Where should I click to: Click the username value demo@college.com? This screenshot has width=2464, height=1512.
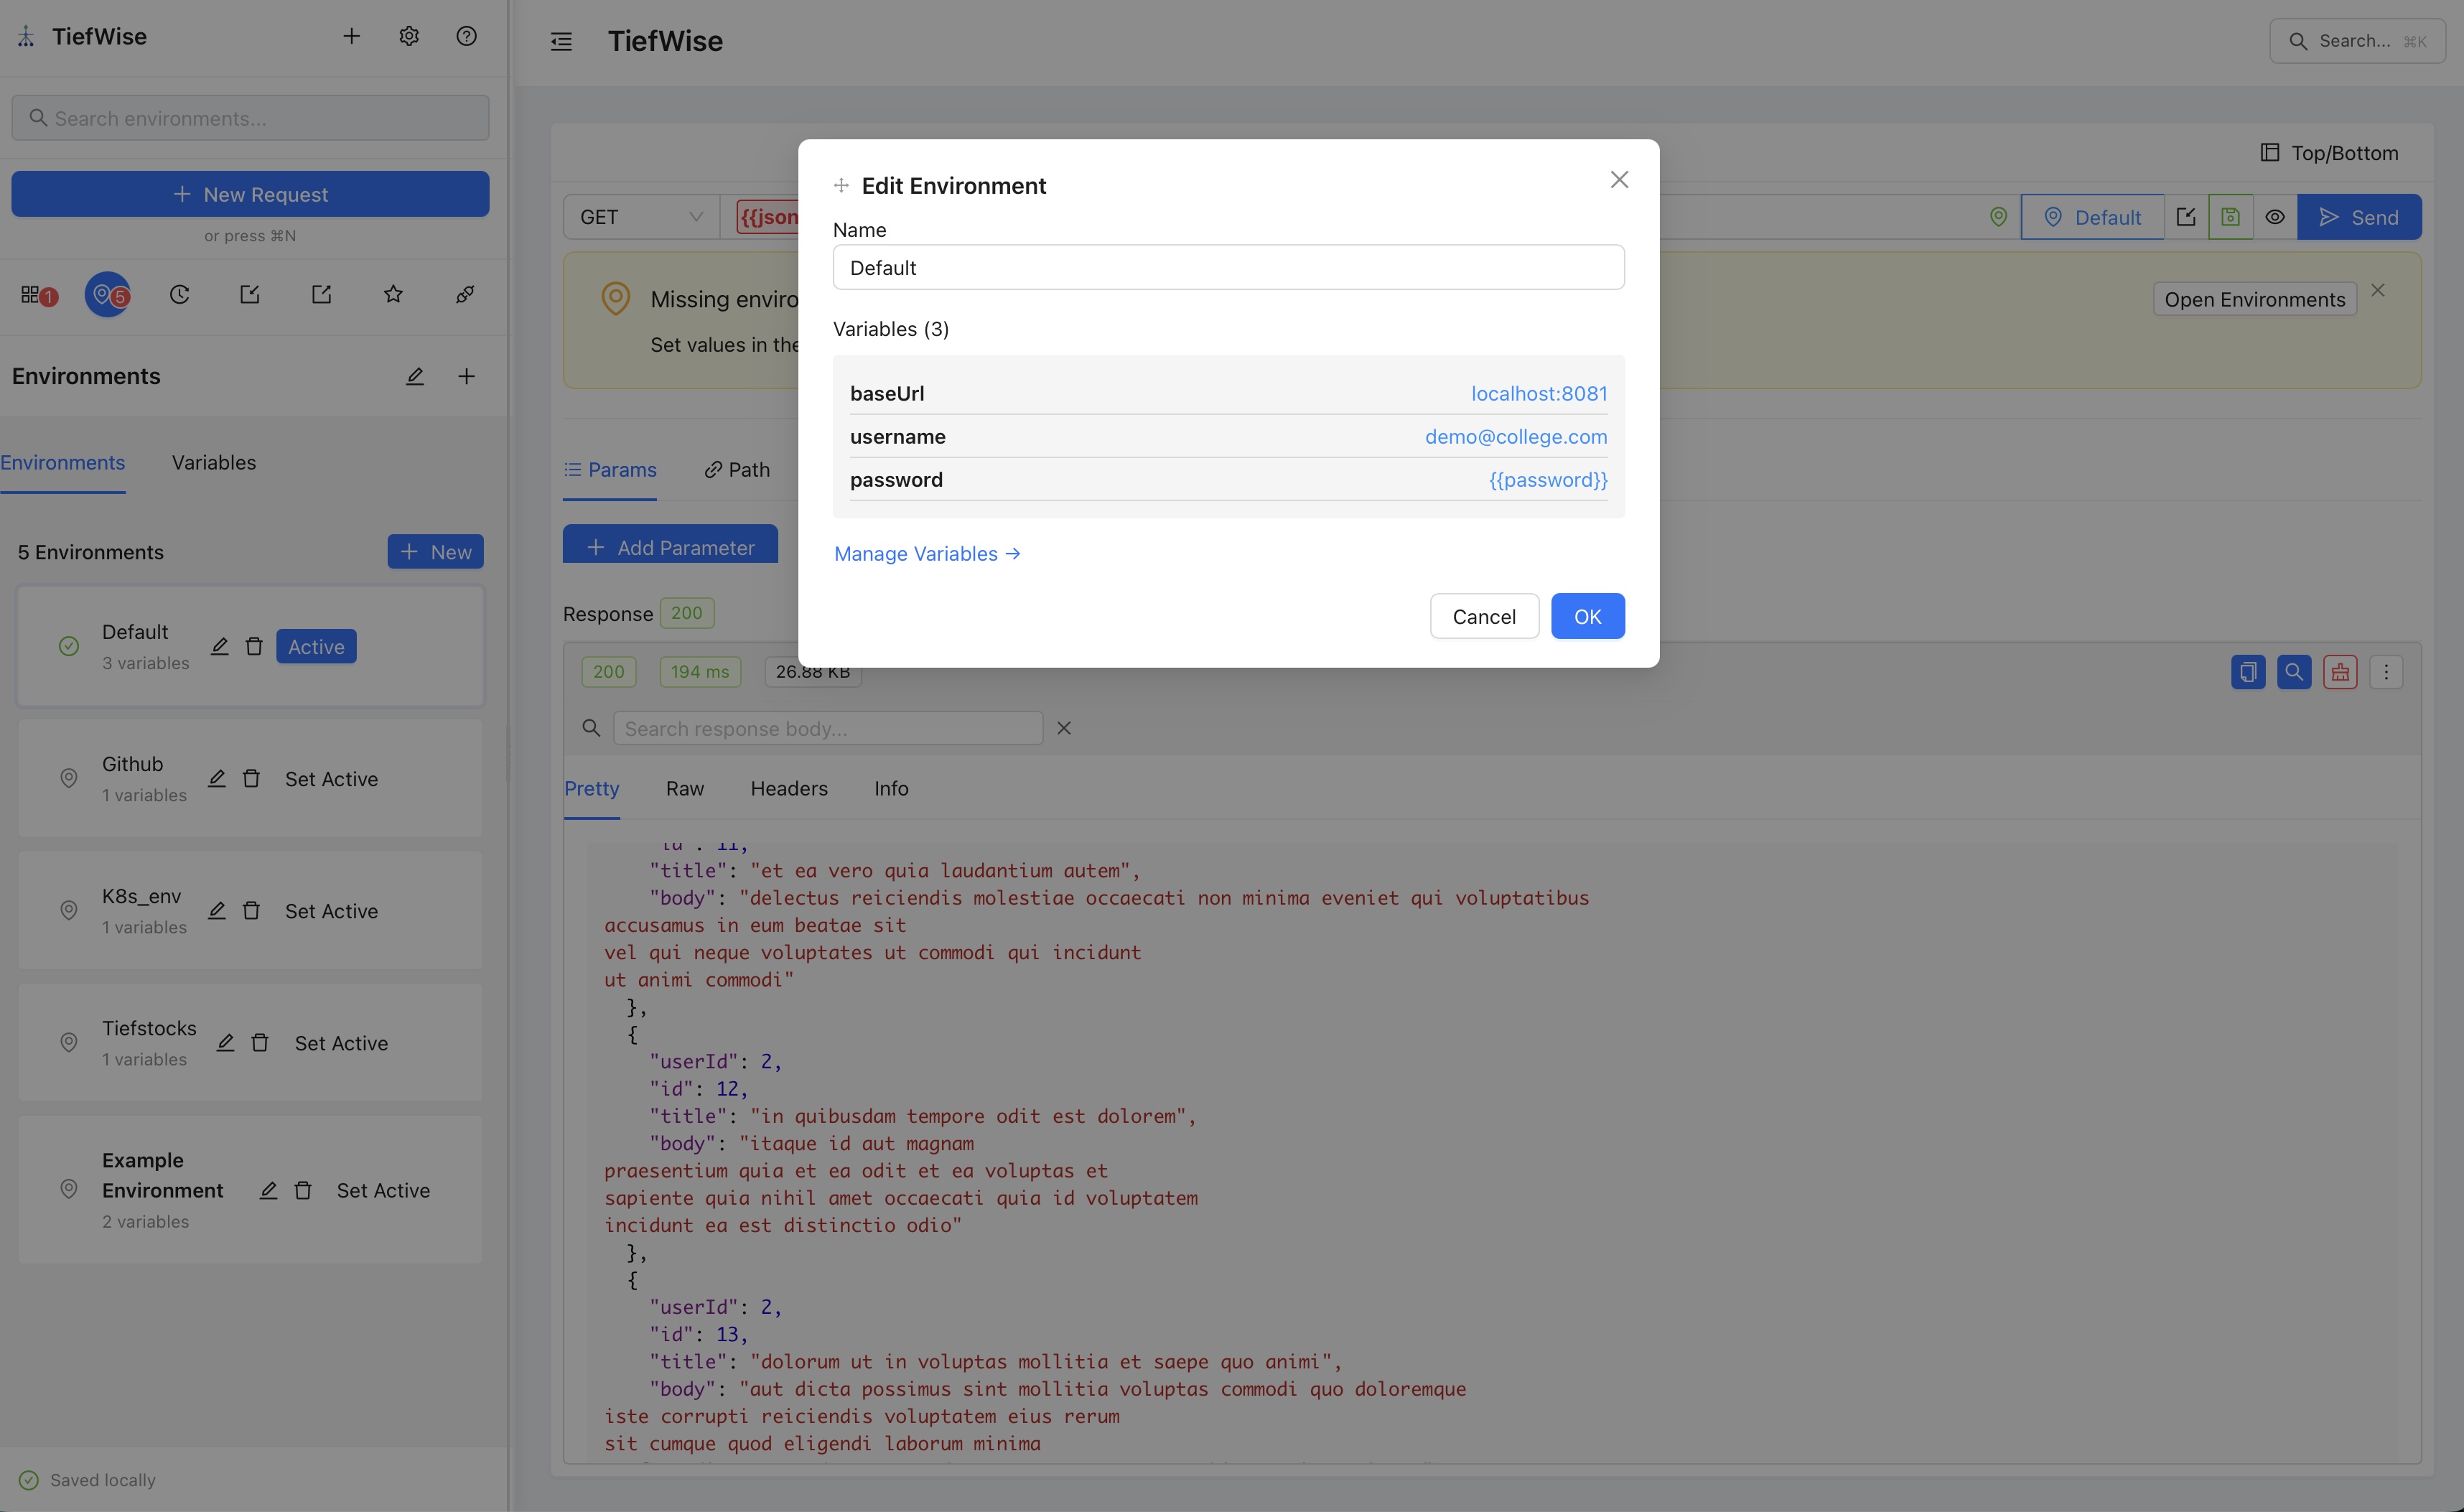tap(1516, 437)
